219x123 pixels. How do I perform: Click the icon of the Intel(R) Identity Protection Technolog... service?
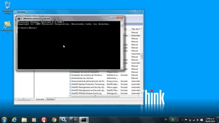point(70,84)
